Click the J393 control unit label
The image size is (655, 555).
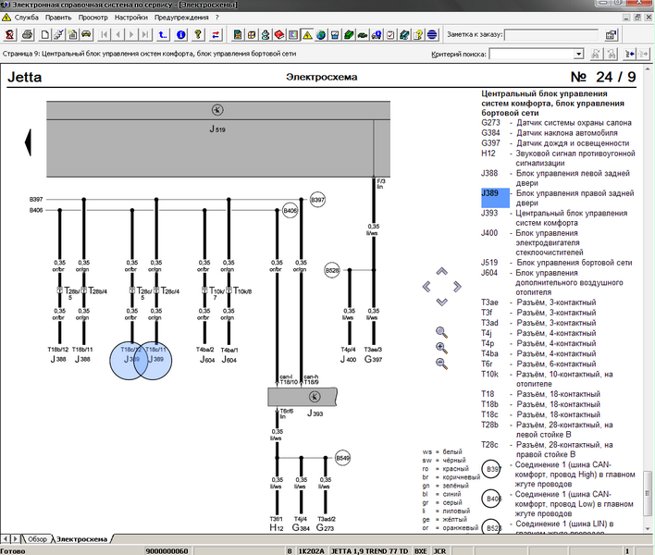(x=315, y=413)
